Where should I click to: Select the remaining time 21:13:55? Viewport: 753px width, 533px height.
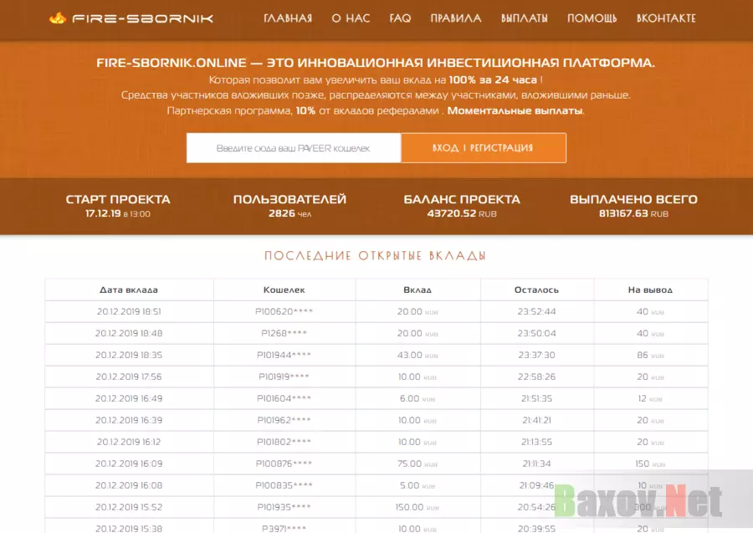536,443
